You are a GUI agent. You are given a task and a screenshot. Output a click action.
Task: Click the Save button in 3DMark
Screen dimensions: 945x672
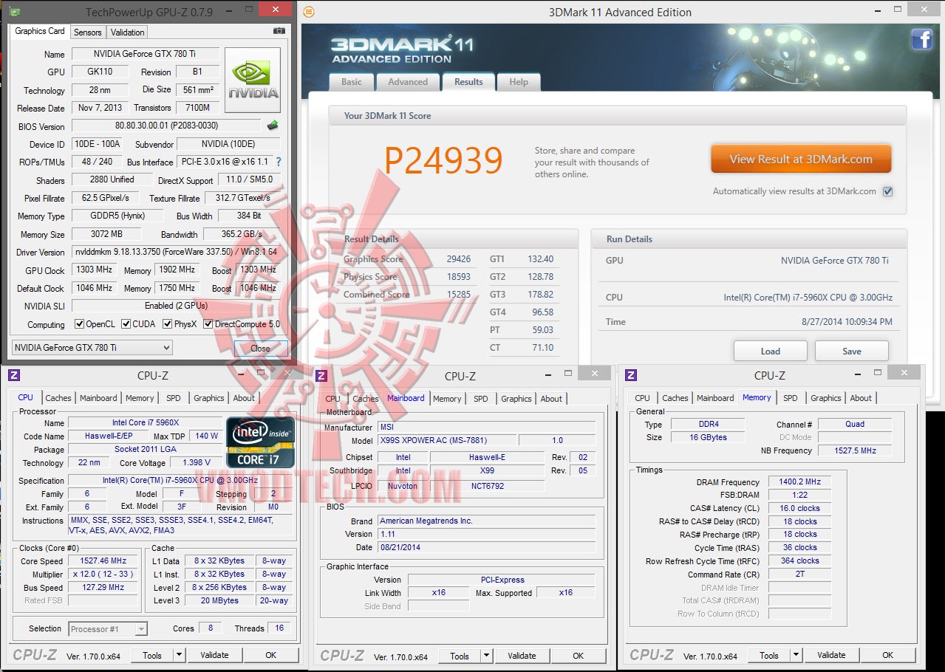852,352
